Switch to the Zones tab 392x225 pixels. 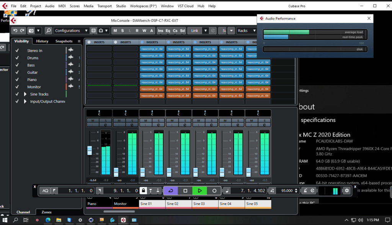click(x=46, y=212)
